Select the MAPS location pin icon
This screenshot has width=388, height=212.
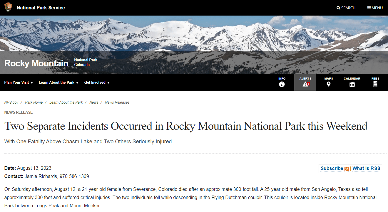click(328, 84)
